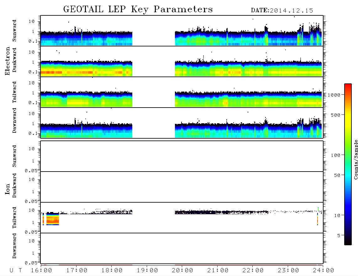Click the '100' color bar tick label
358x276 pixels.
tap(335, 155)
